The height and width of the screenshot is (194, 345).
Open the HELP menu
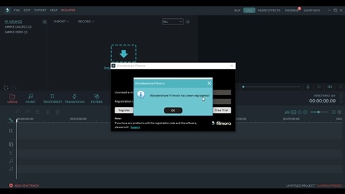point(54,10)
